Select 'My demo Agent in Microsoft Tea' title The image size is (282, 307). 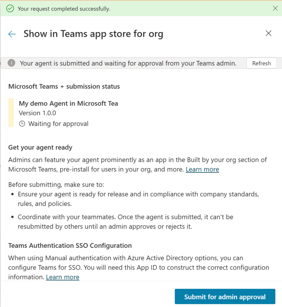pos(68,103)
